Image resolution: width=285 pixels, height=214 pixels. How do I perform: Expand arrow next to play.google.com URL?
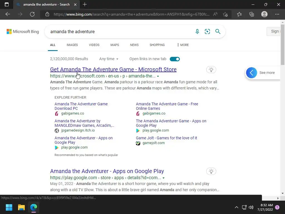click(163, 178)
